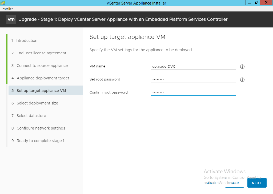Click the info icon beside VM name
The height and width of the screenshot is (194, 273).
(x=242, y=67)
